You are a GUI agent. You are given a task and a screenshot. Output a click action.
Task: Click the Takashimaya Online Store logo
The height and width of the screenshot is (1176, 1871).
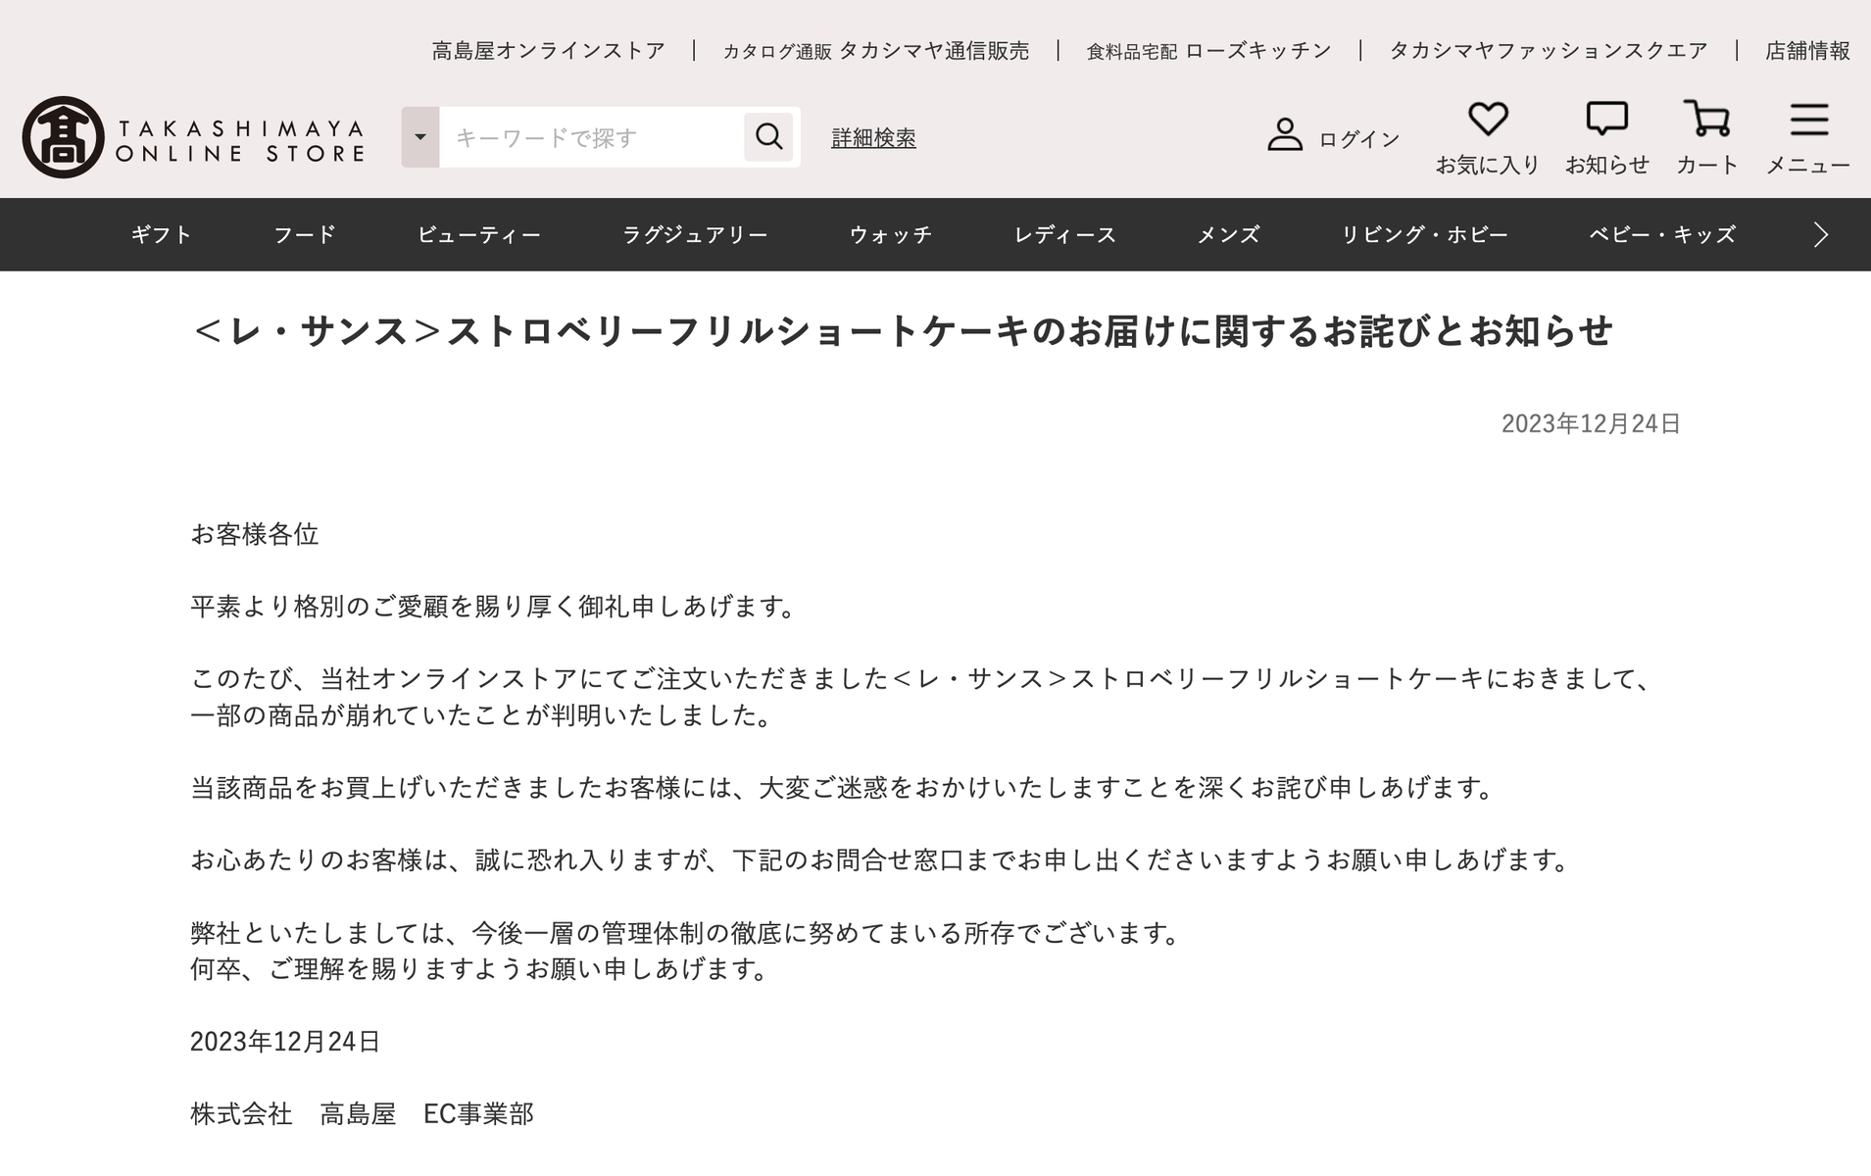point(194,137)
